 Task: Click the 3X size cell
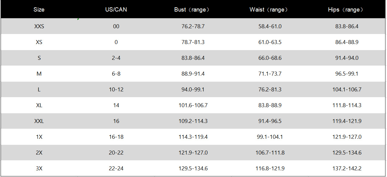point(39,168)
